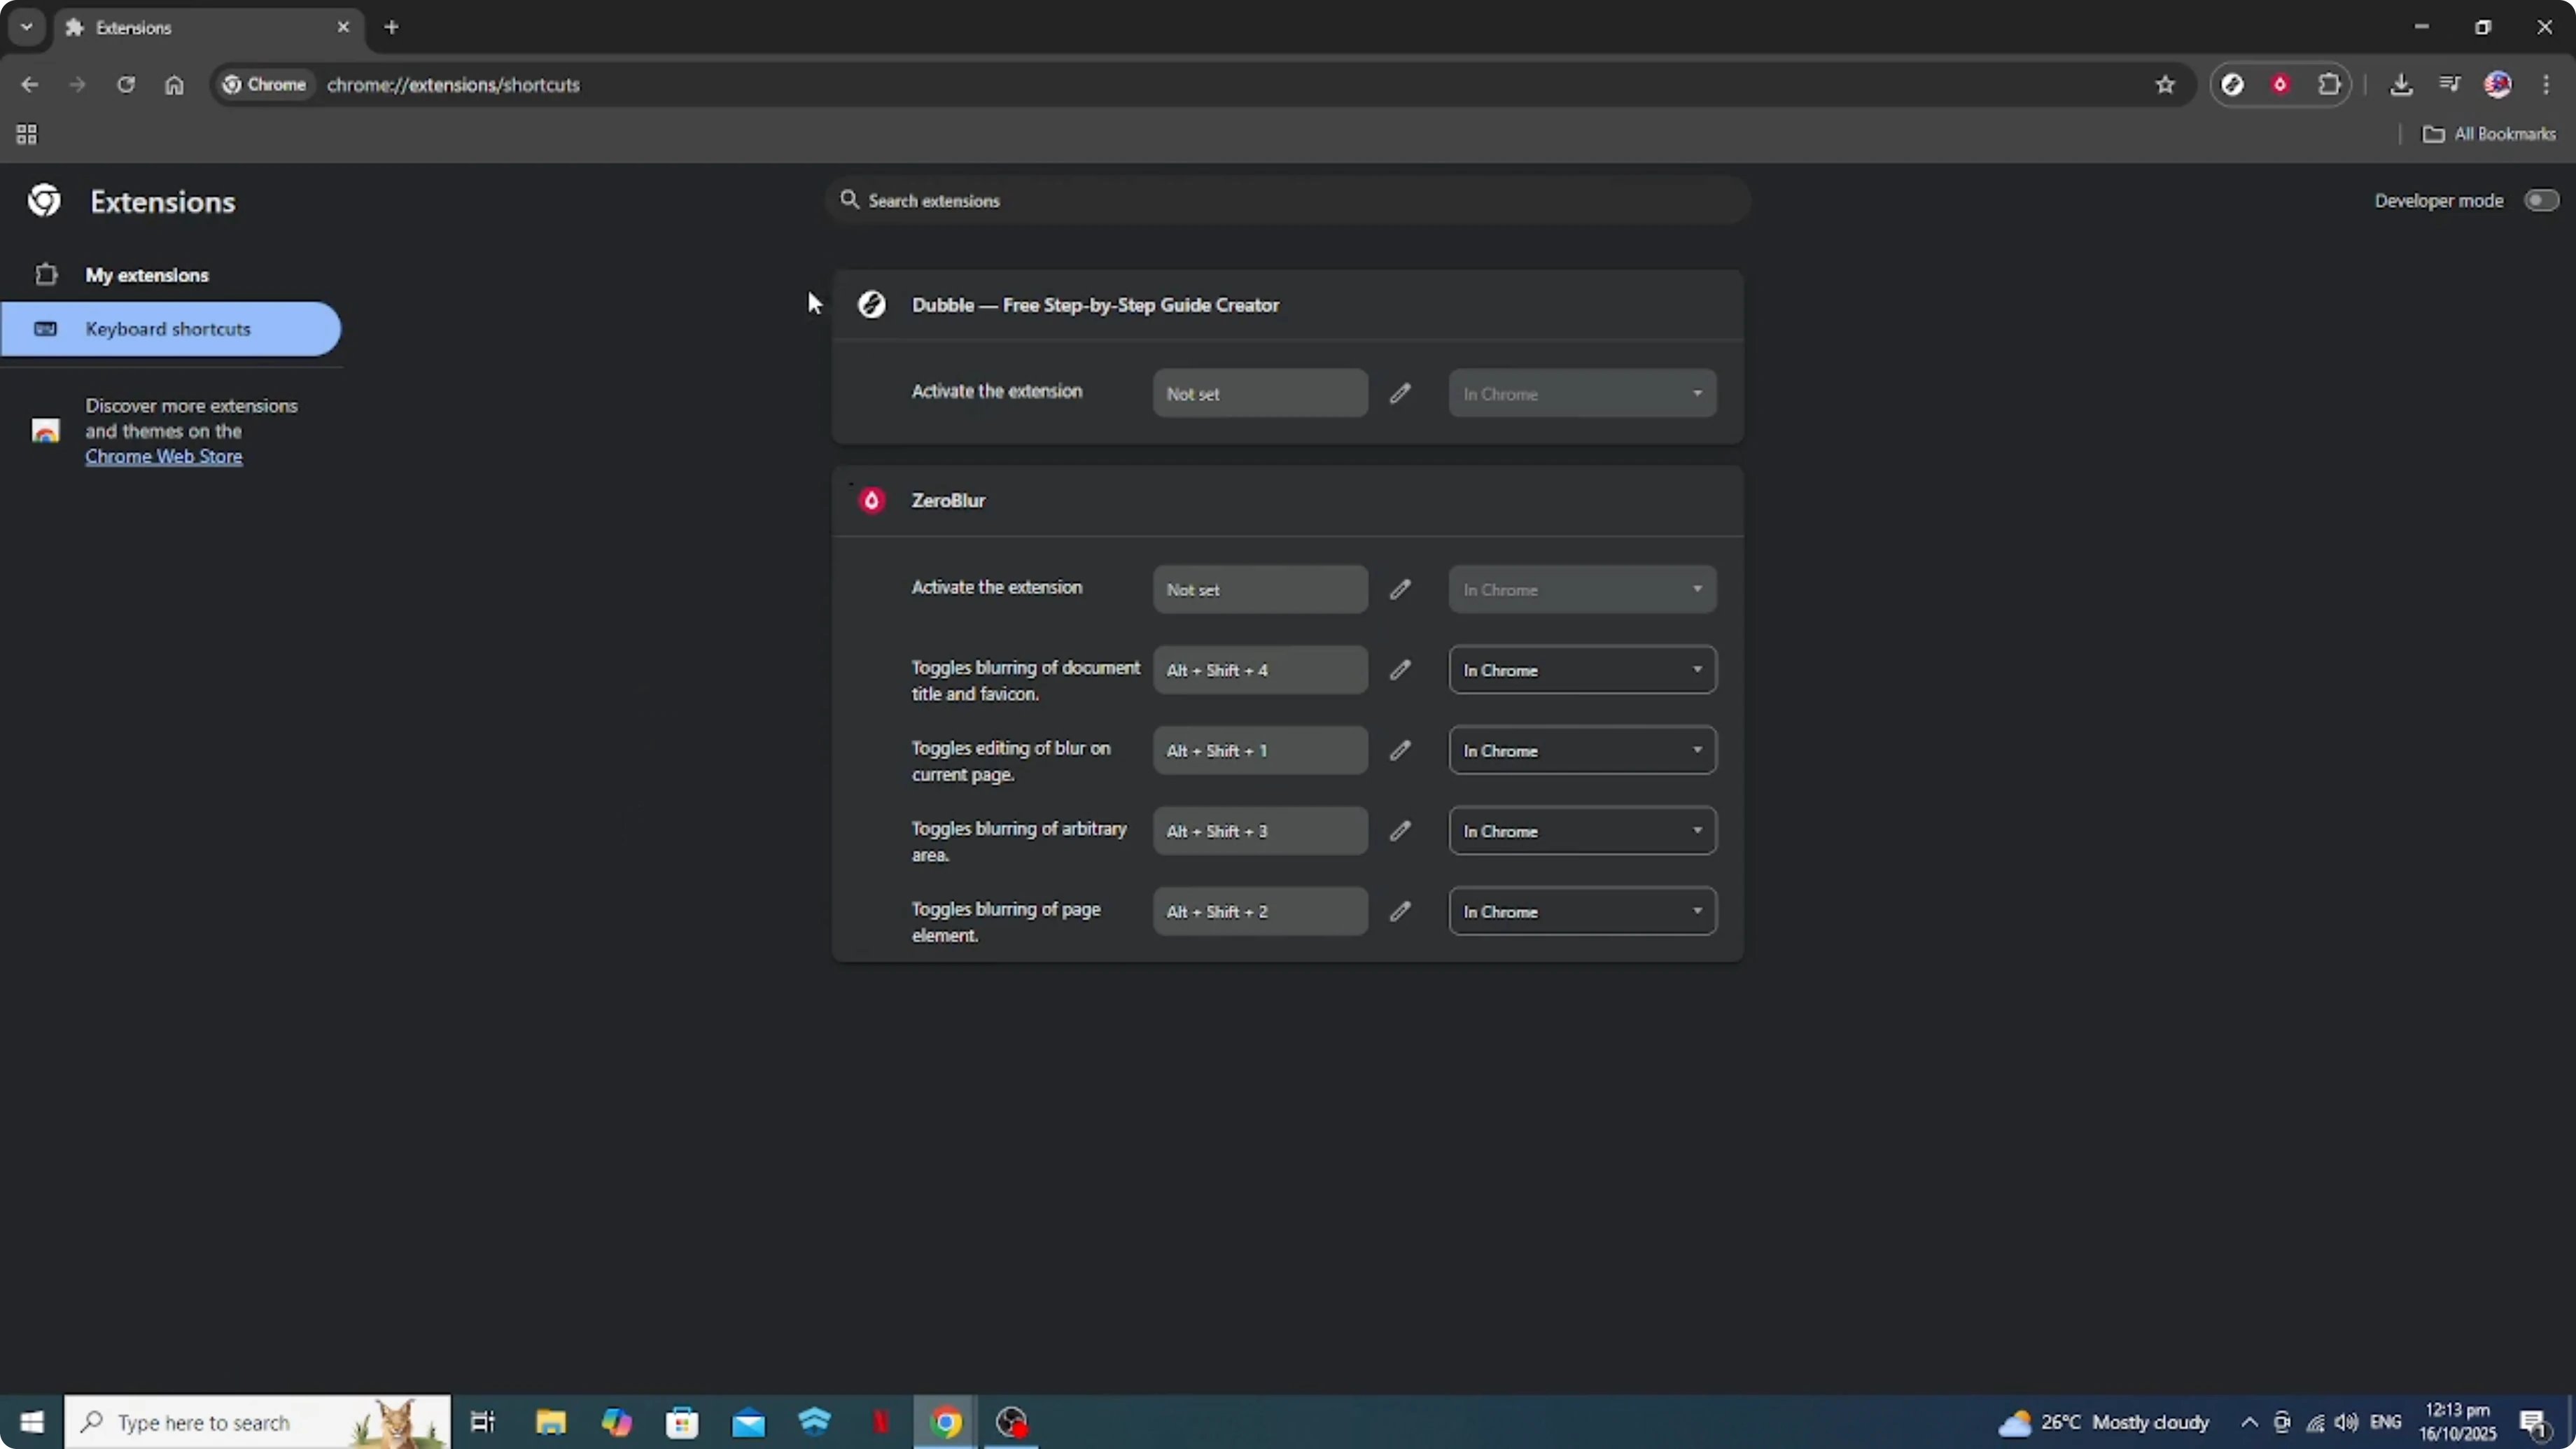Open Windows Start menu
Viewport: 2576px width, 1449px height.
point(31,1422)
